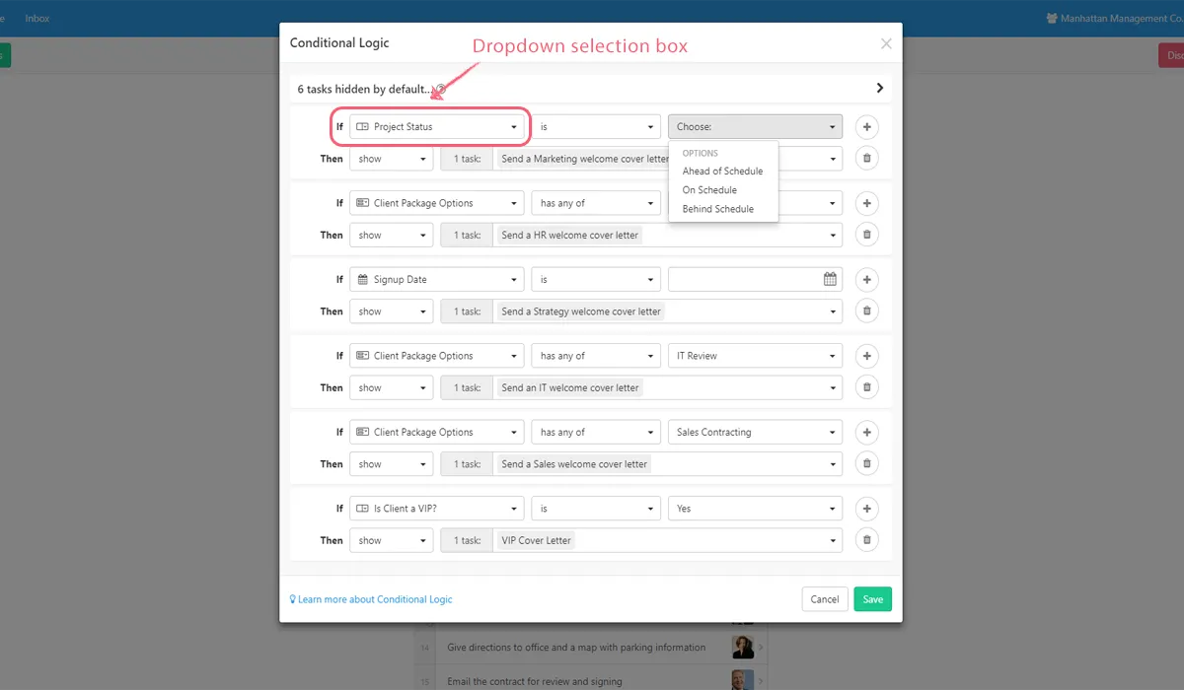
Task: Close the Conditional Logic dialog with X
Action: click(x=886, y=43)
